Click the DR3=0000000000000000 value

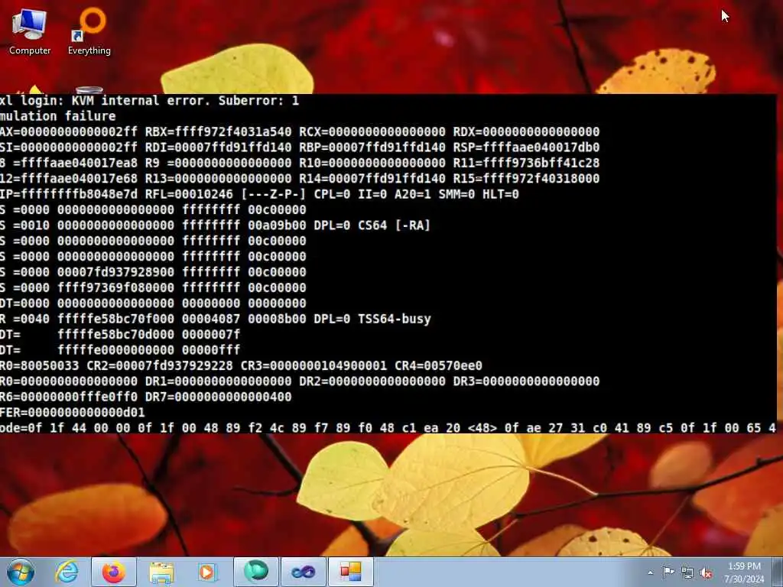click(x=526, y=381)
